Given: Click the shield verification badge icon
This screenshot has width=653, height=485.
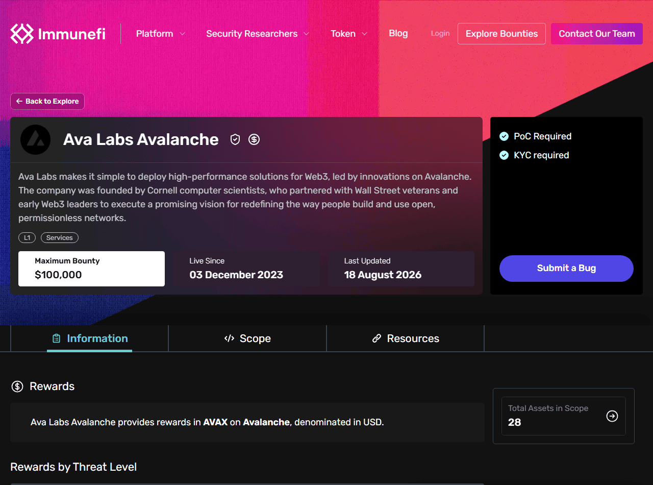Looking at the screenshot, I should click(235, 139).
